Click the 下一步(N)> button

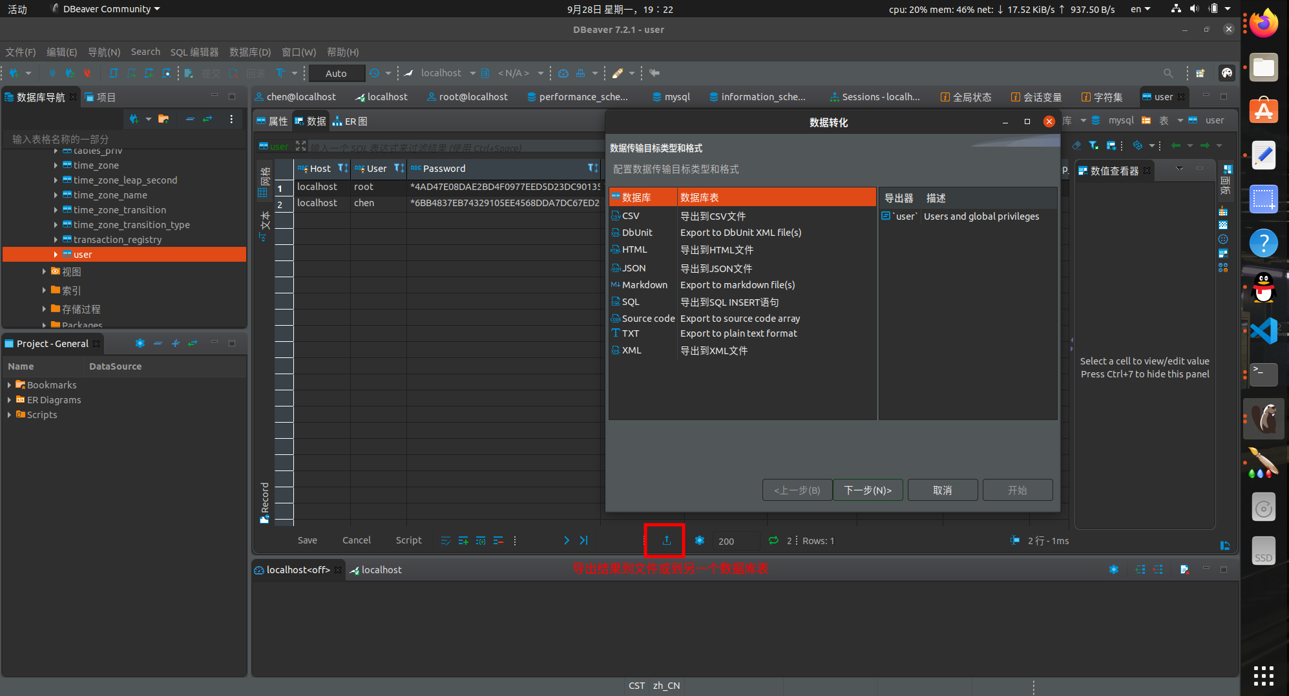[x=868, y=490]
